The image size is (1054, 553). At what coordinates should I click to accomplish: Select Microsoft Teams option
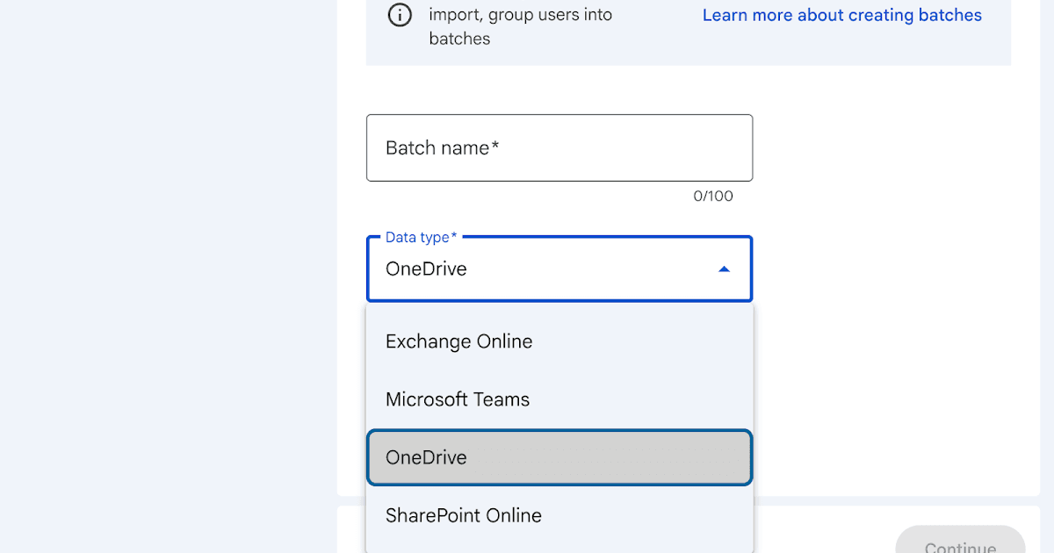point(559,399)
